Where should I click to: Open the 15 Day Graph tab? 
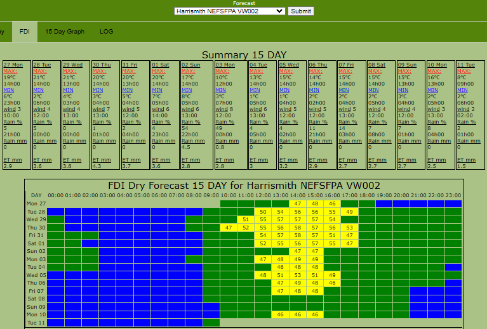click(x=65, y=31)
